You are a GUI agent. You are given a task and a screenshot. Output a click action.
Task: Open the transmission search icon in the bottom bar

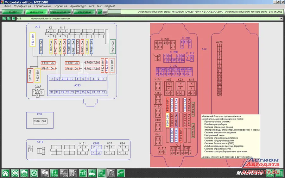pyautogui.click(x=24, y=173)
